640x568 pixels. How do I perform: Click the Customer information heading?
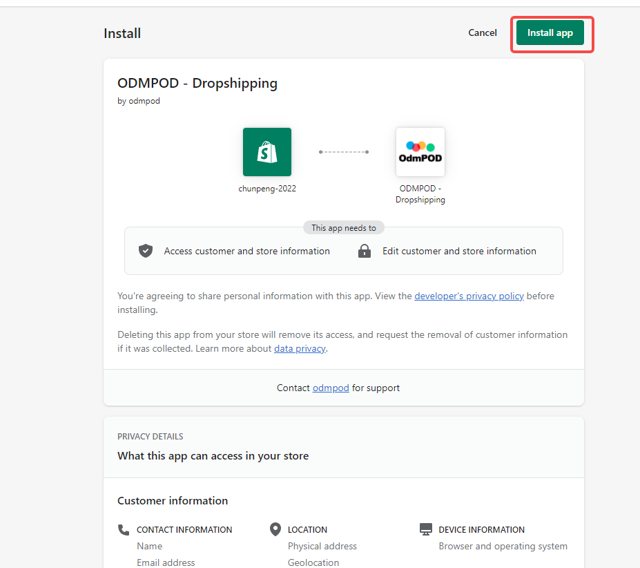(173, 500)
